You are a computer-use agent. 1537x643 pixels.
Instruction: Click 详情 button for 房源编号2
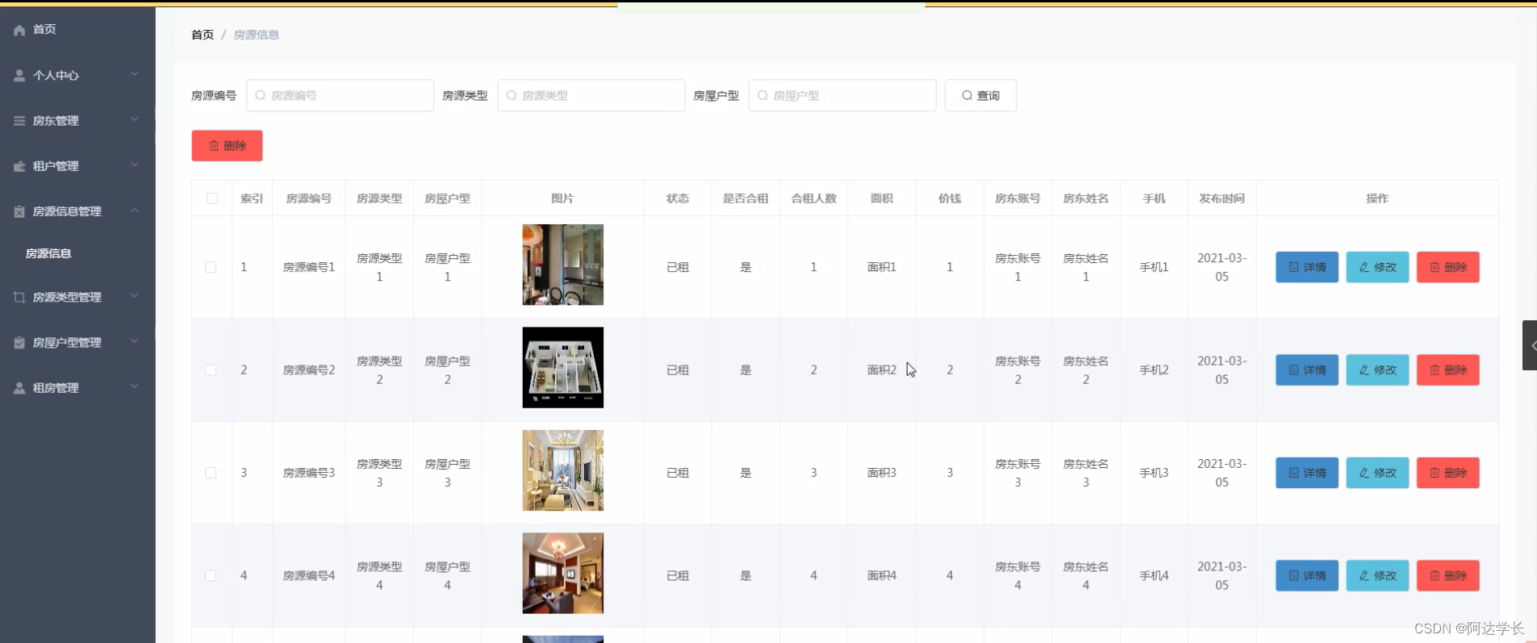(1307, 370)
